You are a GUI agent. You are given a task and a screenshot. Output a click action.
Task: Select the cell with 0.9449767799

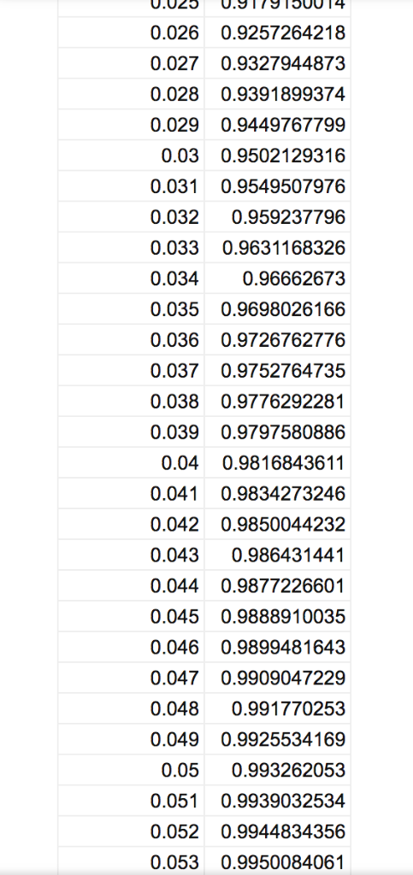point(277,125)
